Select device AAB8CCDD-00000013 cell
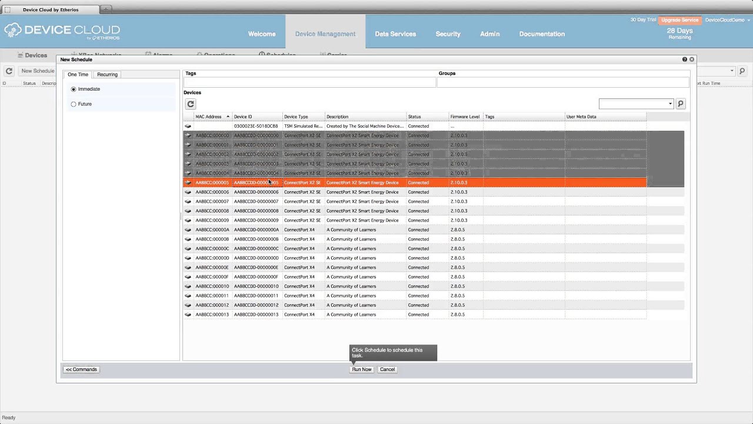This screenshot has height=424, width=753. [257, 314]
